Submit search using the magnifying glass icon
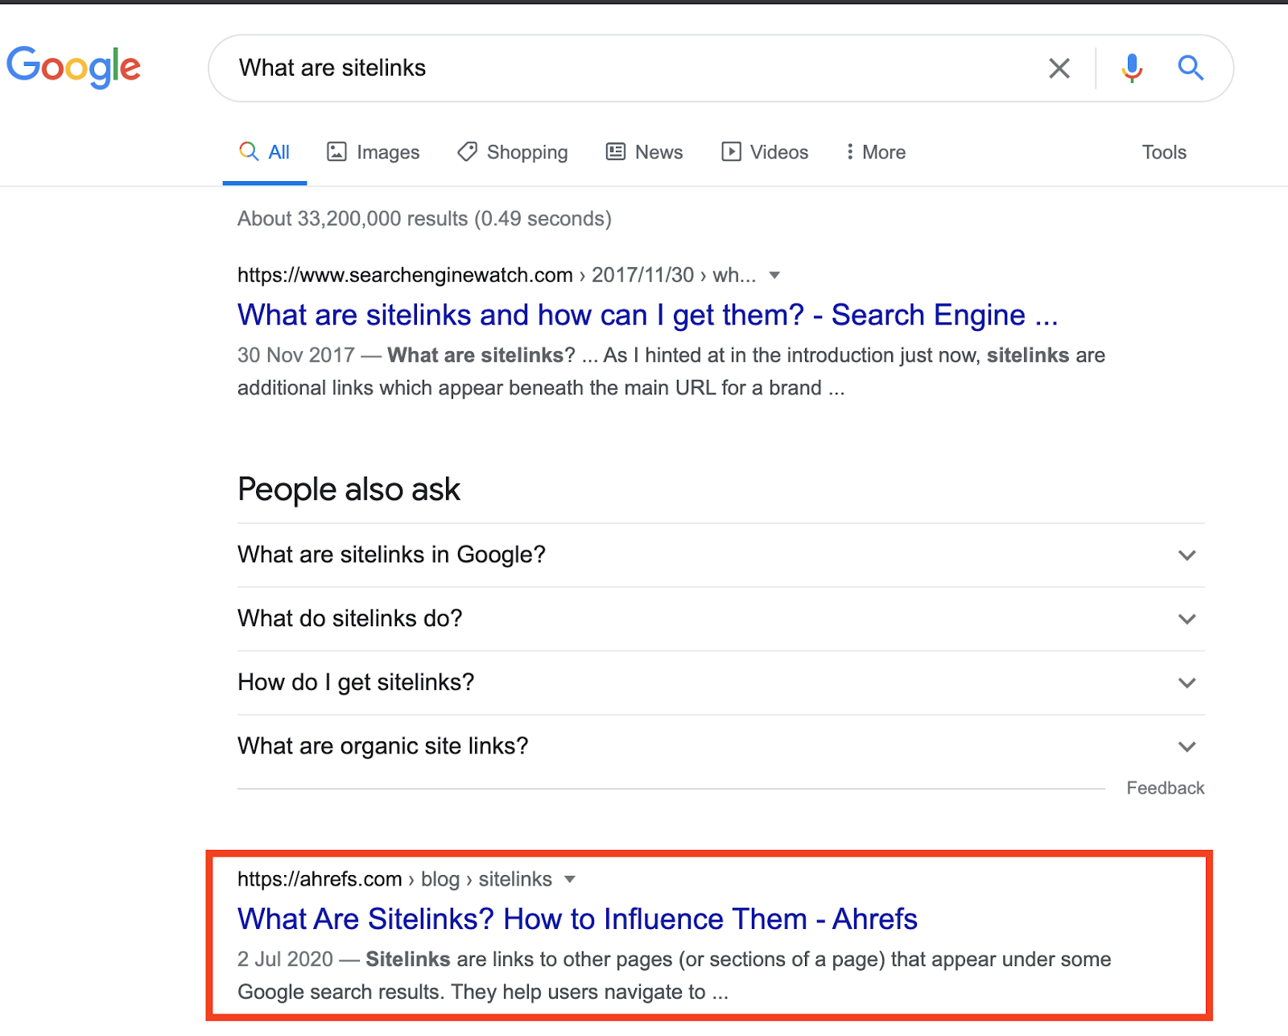The image size is (1288, 1036). (1191, 68)
